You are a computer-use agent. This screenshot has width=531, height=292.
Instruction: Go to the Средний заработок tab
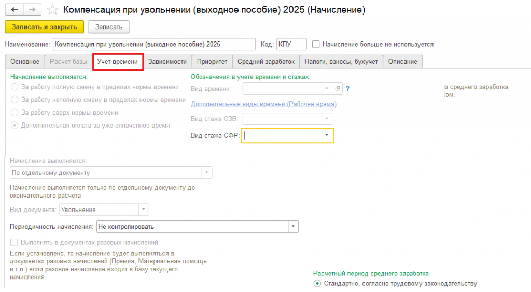pyautogui.click(x=266, y=62)
